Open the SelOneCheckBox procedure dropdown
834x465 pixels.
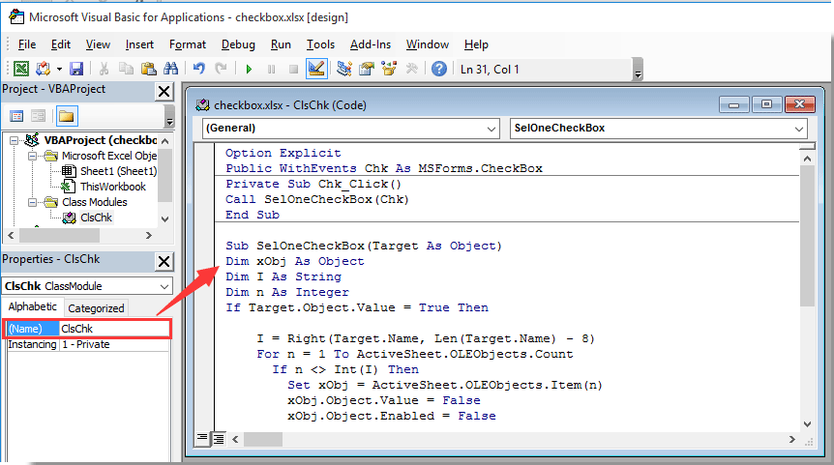click(658, 128)
